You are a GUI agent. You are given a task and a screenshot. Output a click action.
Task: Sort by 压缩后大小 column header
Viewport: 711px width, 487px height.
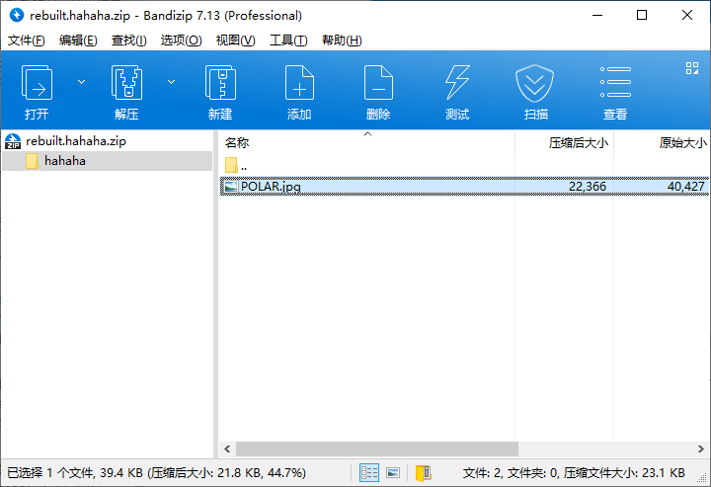click(565, 143)
